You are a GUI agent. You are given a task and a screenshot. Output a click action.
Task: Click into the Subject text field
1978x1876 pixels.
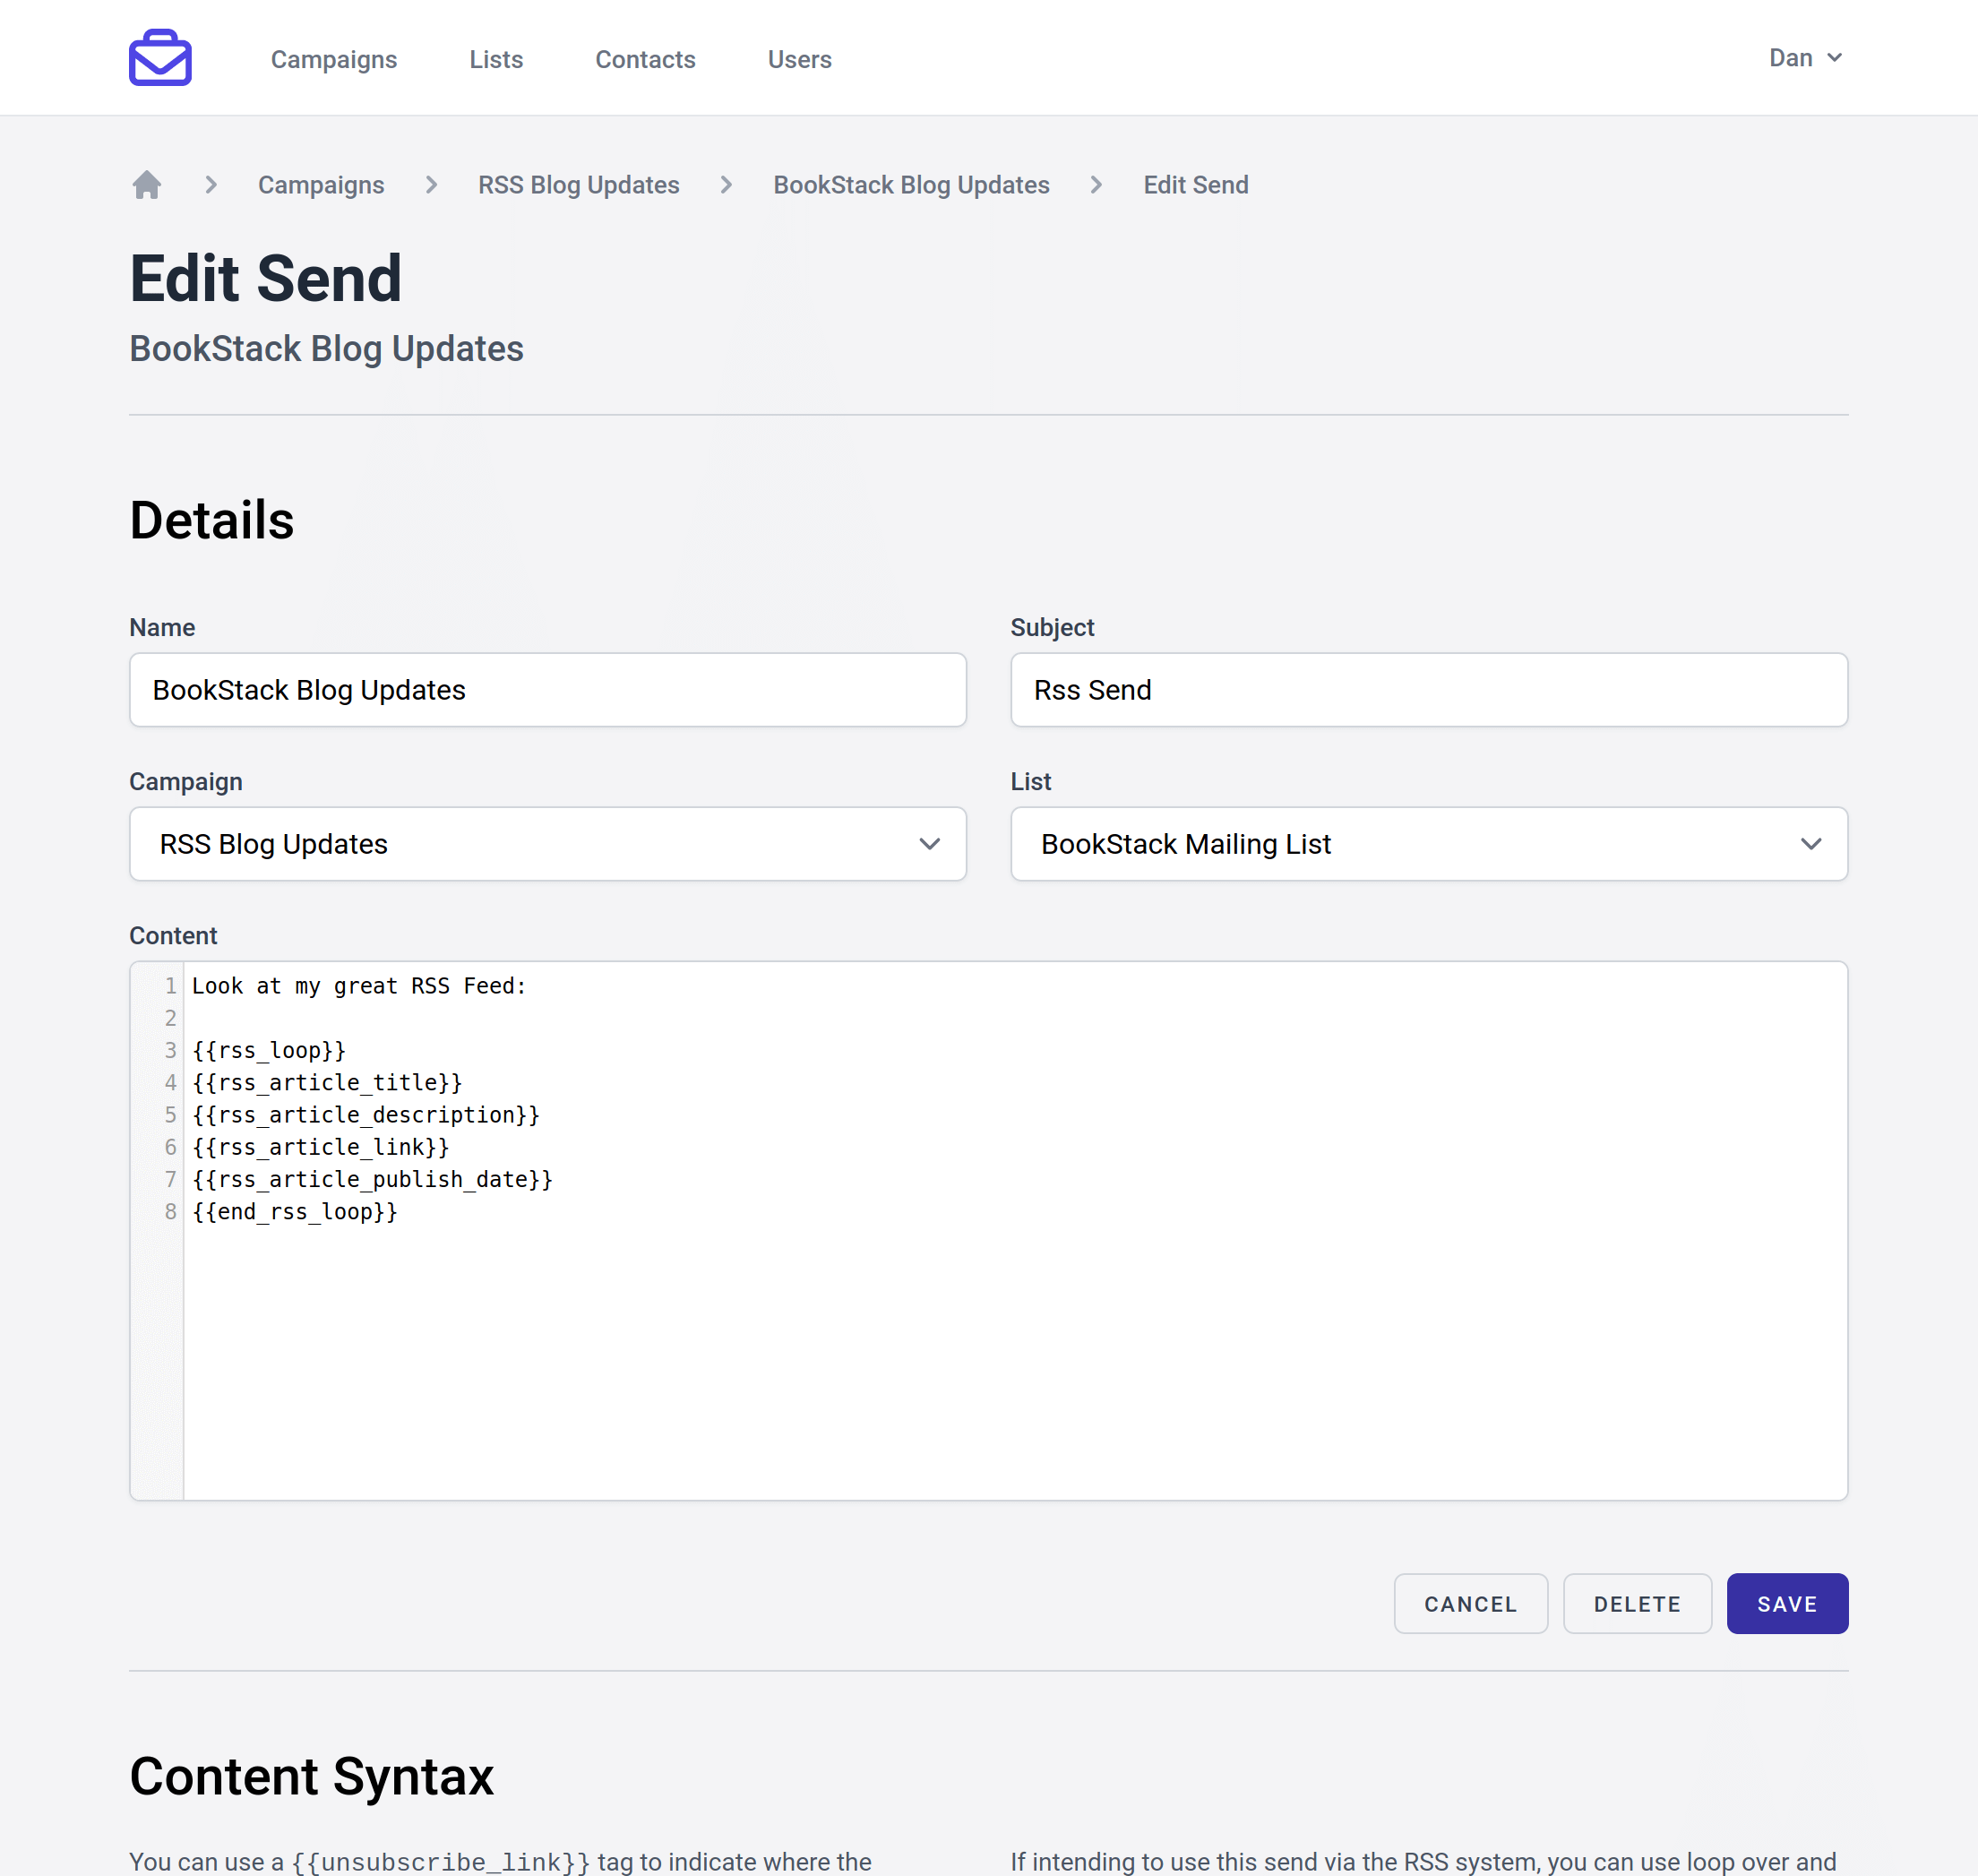tap(1428, 690)
